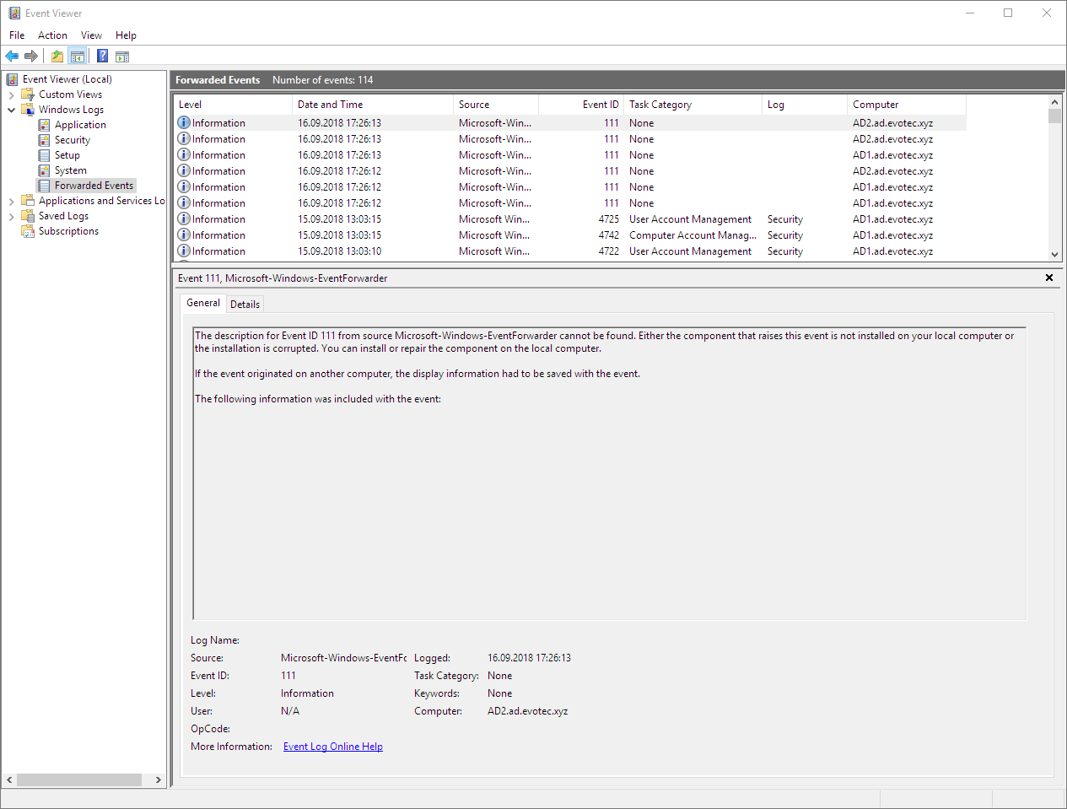Sort the list by Event ID column
This screenshot has width=1067, height=809.
coord(600,105)
